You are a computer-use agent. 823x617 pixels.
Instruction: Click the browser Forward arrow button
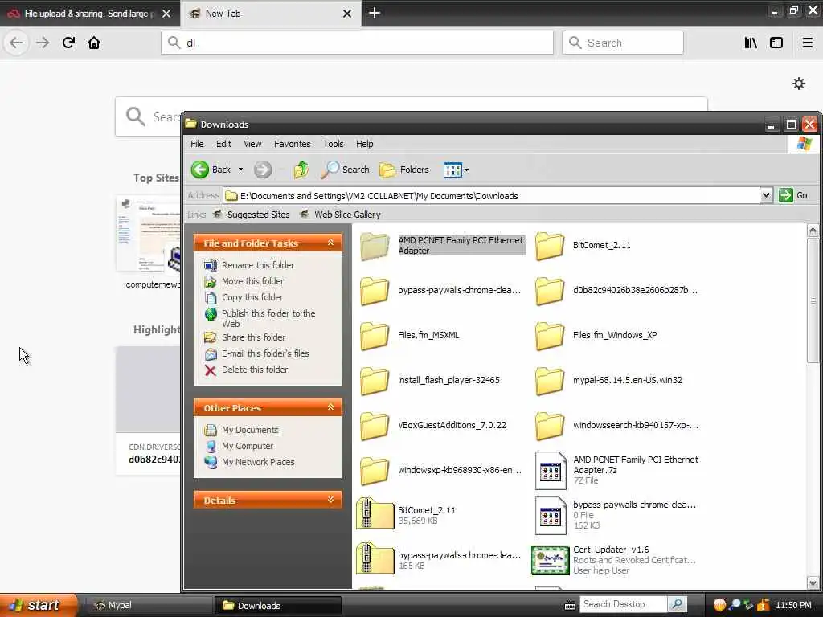pyautogui.click(x=43, y=43)
